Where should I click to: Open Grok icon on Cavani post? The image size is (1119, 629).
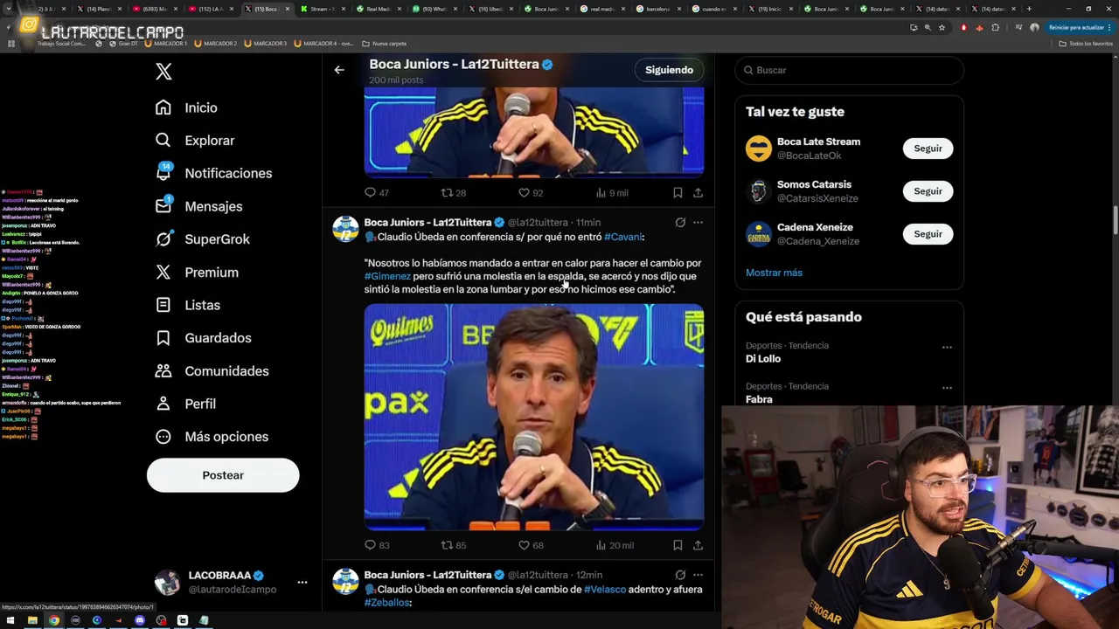pos(680,222)
